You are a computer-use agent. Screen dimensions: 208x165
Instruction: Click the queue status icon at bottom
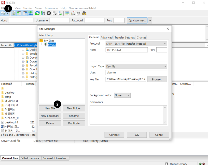tap(166, 163)
